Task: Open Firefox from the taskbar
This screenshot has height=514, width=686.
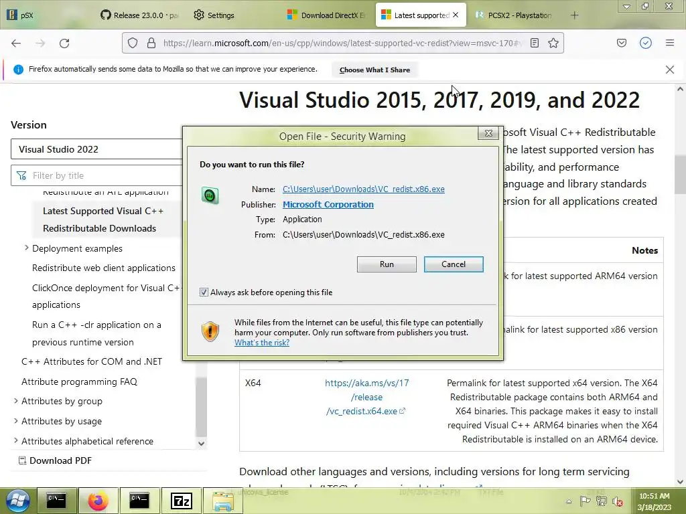Action: [x=98, y=501]
